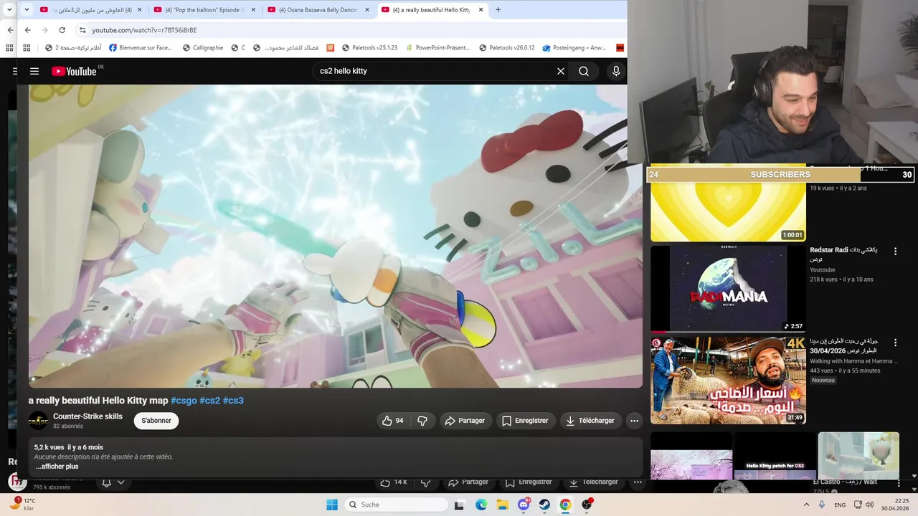Open the YouTube guide hamburger menu
The height and width of the screenshot is (516, 918).
click(x=34, y=71)
